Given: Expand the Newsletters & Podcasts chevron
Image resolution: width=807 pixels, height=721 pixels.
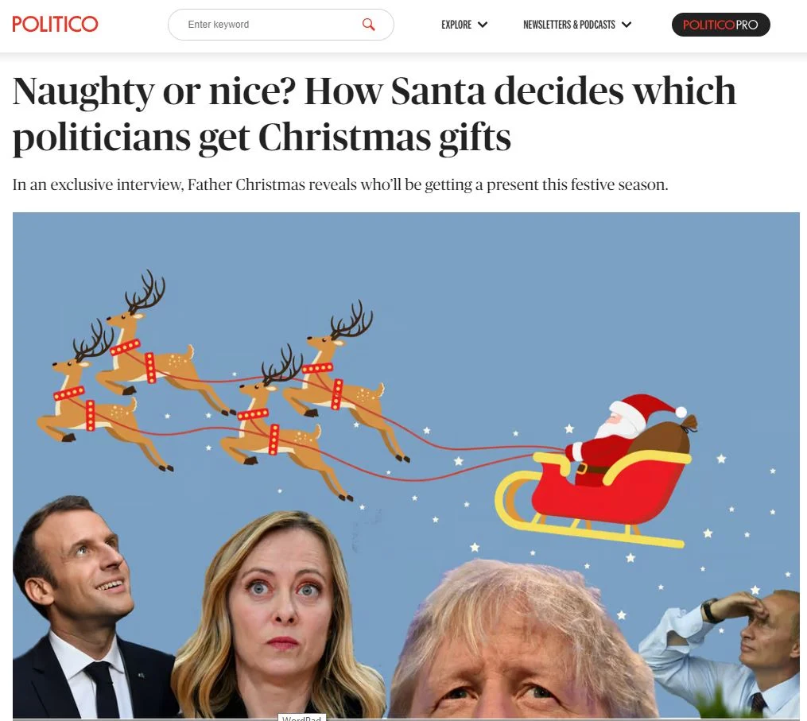Looking at the screenshot, I should pyautogui.click(x=627, y=25).
